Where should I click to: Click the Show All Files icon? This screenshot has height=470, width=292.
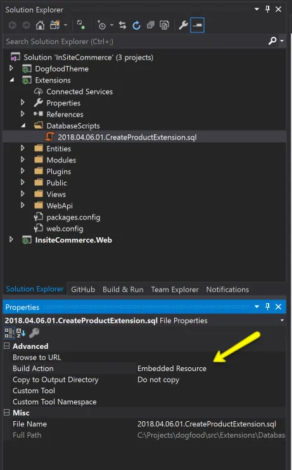[164, 25]
